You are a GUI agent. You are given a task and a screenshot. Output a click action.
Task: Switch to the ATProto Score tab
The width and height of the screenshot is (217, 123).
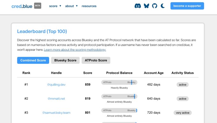coord(96,60)
